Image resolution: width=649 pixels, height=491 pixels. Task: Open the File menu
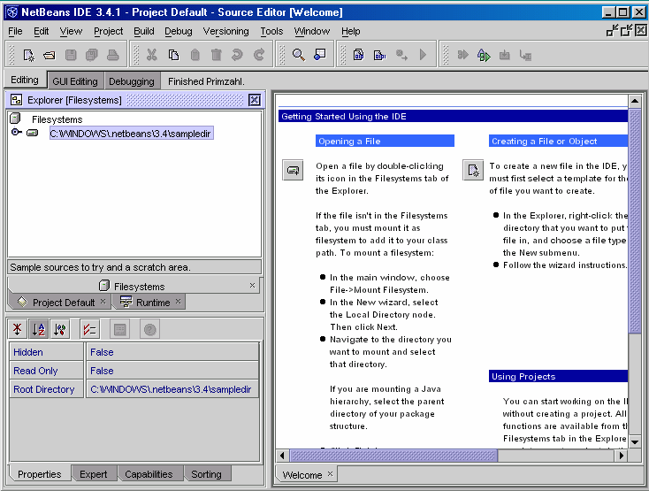(15, 31)
